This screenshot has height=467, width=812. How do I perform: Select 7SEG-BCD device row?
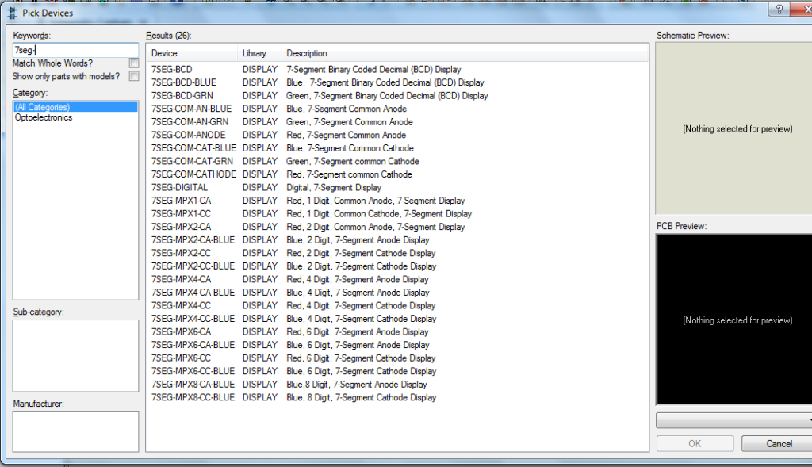click(x=172, y=70)
